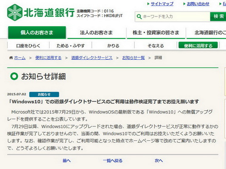Click paragraph starting 7月29日以降、Windows10に

(x=113, y=137)
